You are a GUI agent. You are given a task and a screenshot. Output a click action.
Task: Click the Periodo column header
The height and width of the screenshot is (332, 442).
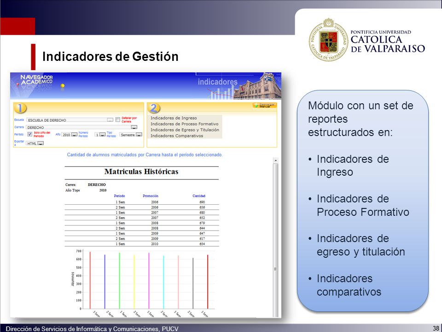(x=119, y=196)
